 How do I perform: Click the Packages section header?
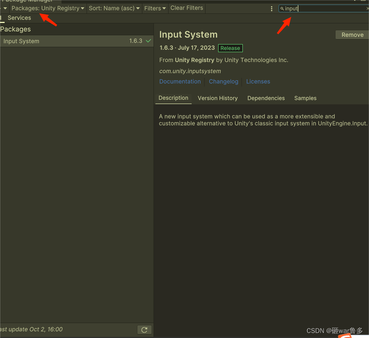pos(15,29)
